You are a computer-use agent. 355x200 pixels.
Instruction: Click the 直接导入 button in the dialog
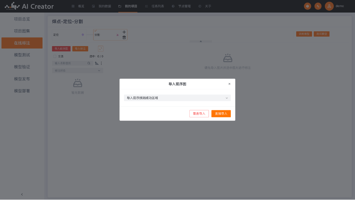click(221, 114)
